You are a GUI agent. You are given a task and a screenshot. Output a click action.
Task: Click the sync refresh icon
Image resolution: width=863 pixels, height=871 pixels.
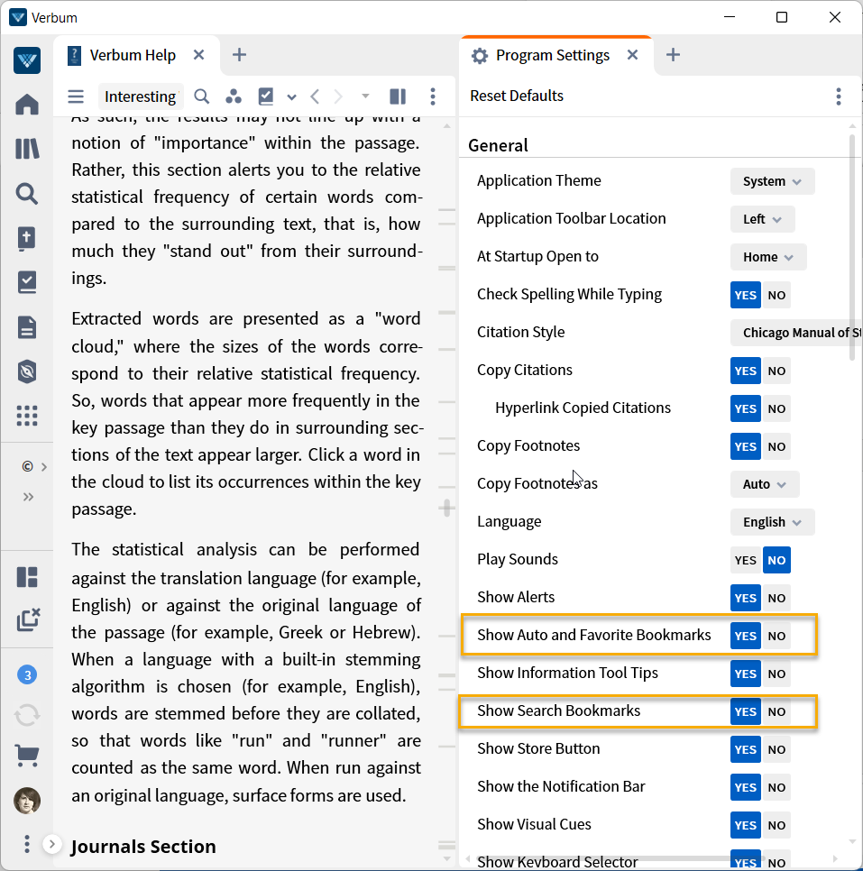[x=27, y=715]
